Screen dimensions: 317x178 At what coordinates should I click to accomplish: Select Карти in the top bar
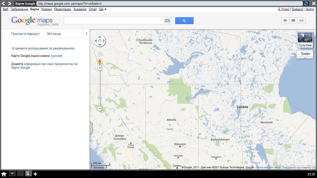click(35, 9)
